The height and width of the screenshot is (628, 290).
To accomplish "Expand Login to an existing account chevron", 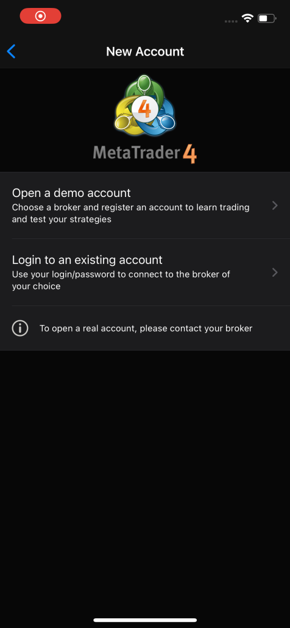I will coord(275,273).
